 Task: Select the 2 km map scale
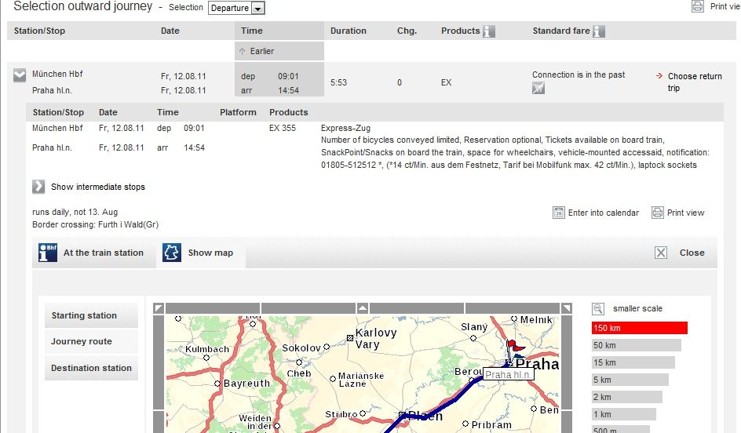click(626, 397)
